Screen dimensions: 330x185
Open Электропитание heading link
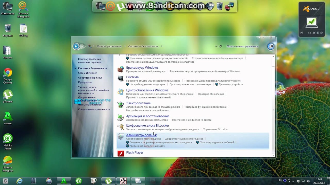138,103
